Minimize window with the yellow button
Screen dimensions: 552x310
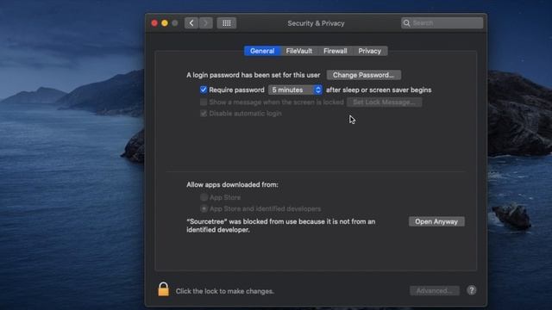[x=165, y=23]
